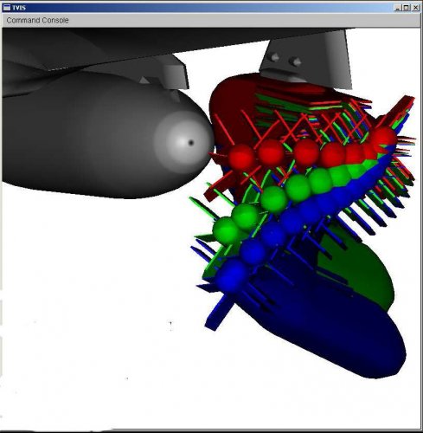Screen dimensions: 423x433
Task: Click the TVIS title bar text
Action: tap(19, 8)
